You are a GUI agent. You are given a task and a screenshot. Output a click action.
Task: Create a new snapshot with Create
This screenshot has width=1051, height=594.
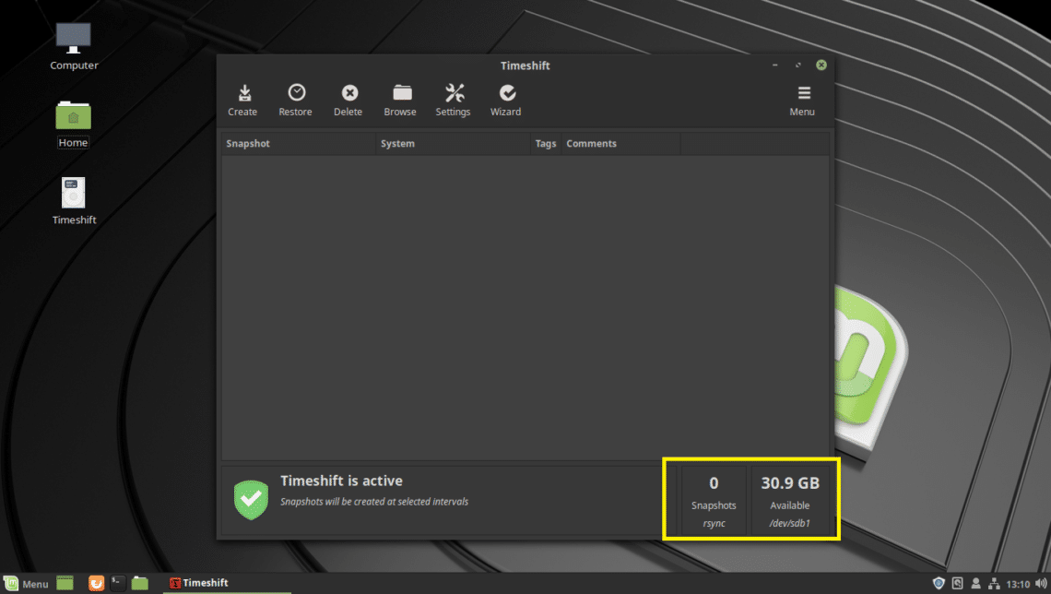click(x=242, y=101)
